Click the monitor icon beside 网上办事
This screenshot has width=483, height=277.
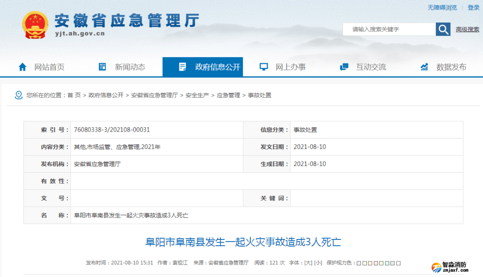click(264, 67)
